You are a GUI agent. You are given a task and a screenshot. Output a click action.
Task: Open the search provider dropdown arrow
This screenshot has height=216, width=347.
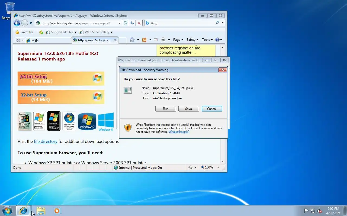click(223, 23)
